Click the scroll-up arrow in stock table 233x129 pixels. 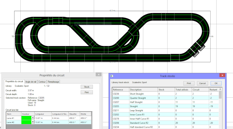[x=220, y=89]
